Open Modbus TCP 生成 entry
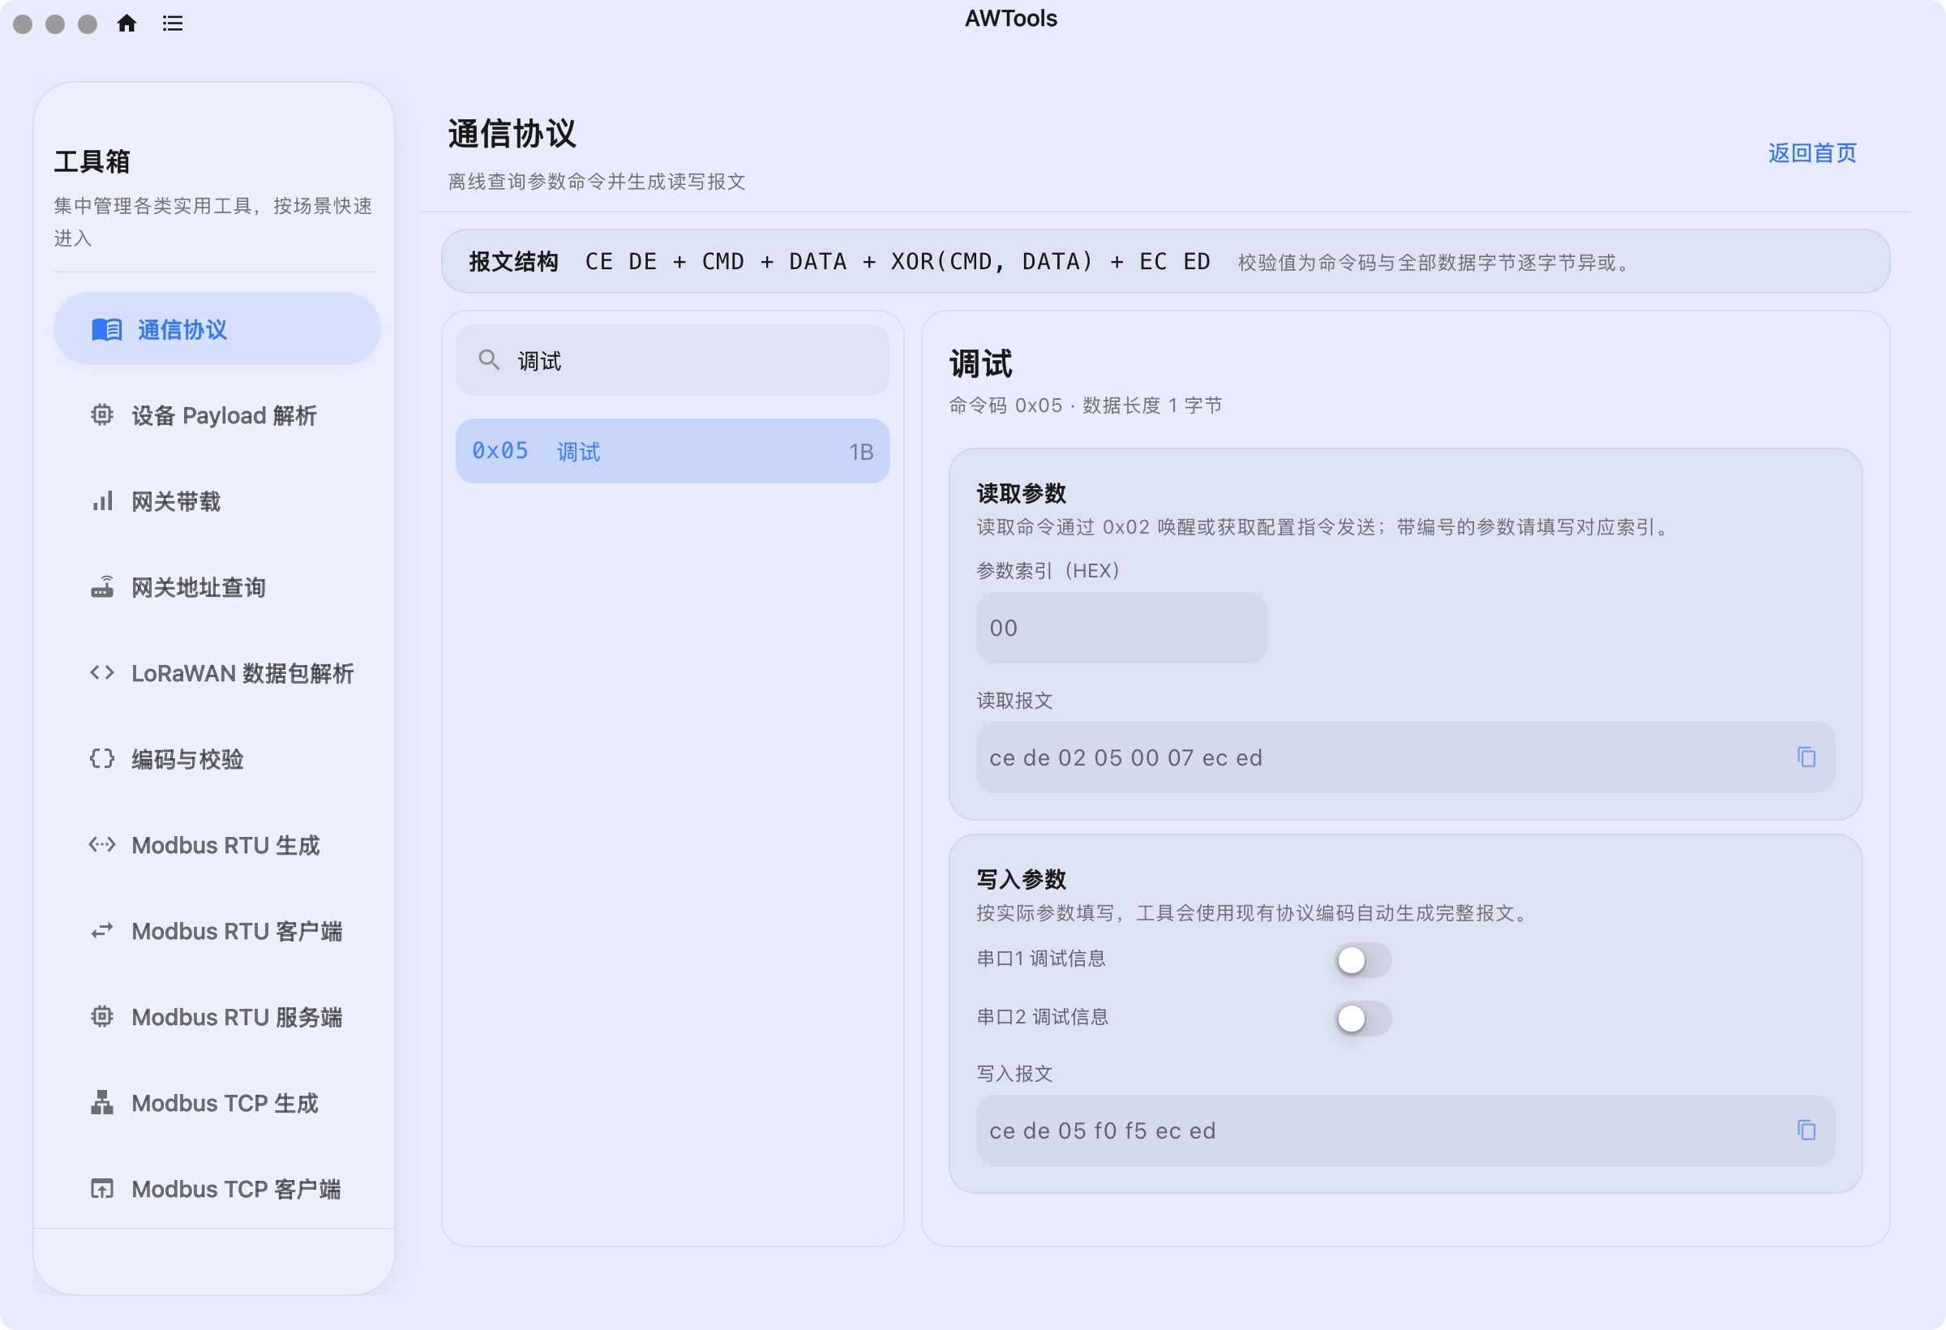The height and width of the screenshot is (1330, 1946). 216,1103
